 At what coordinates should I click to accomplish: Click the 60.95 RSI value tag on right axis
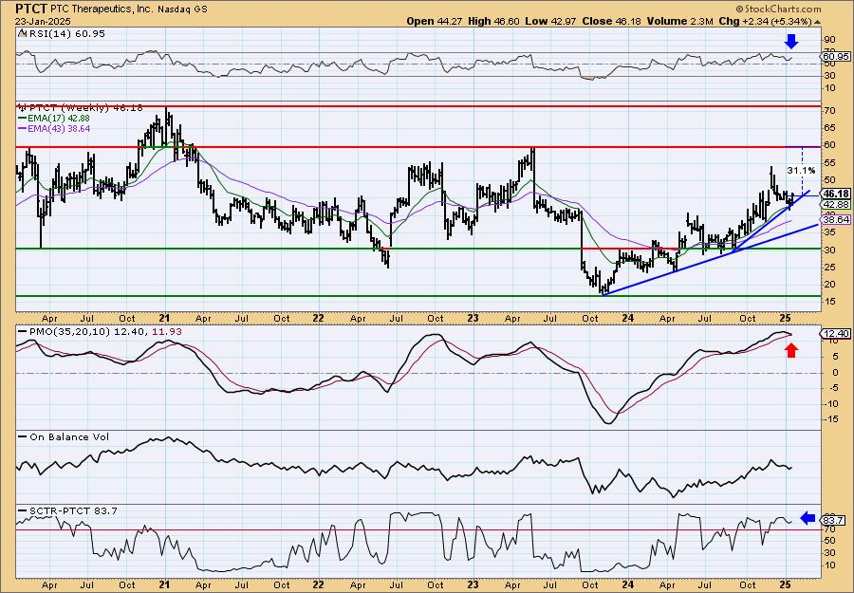click(835, 57)
